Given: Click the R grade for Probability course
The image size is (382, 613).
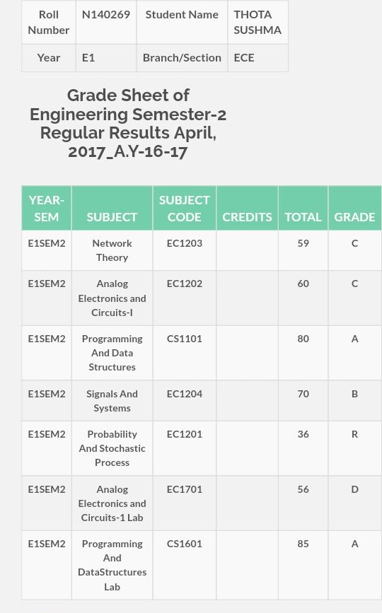Looking at the screenshot, I should click(x=354, y=434).
